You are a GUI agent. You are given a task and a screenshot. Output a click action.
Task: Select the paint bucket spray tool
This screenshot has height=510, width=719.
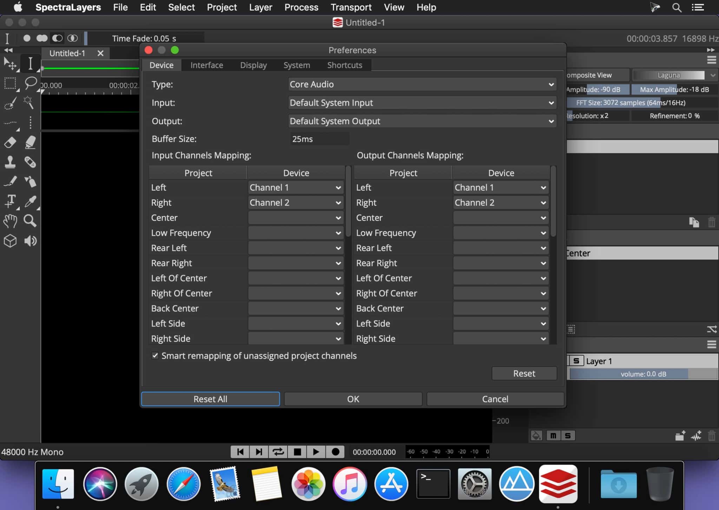[x=30, y=182]
